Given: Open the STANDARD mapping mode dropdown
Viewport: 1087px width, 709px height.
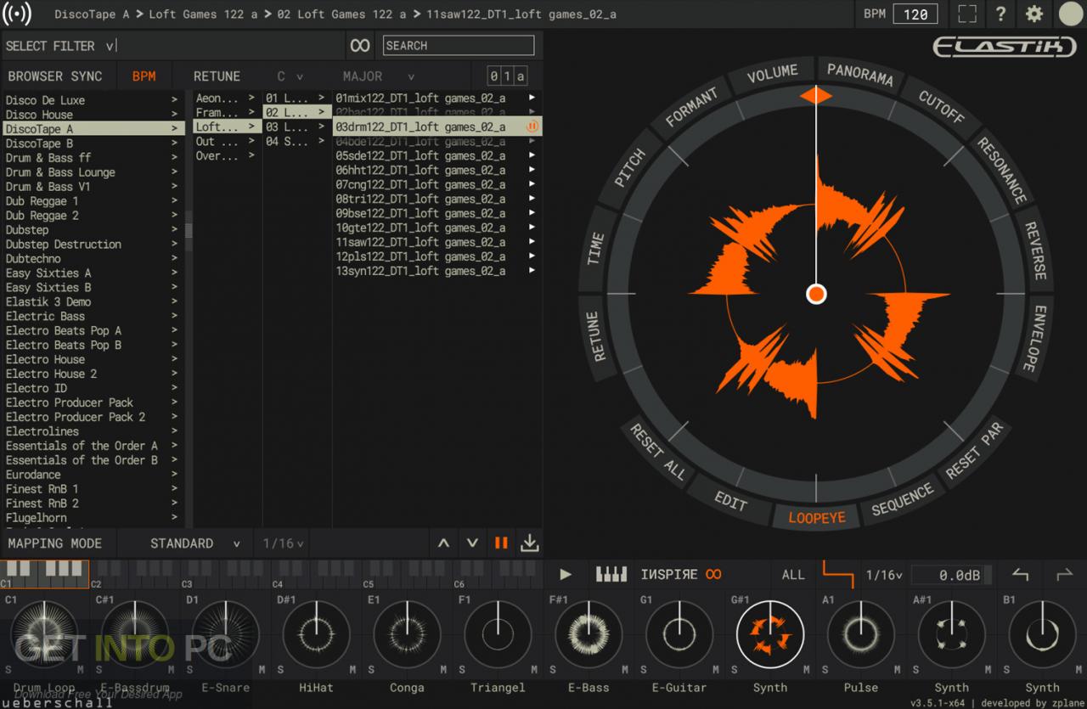Looking at the screenshot, I should [195, 543].
